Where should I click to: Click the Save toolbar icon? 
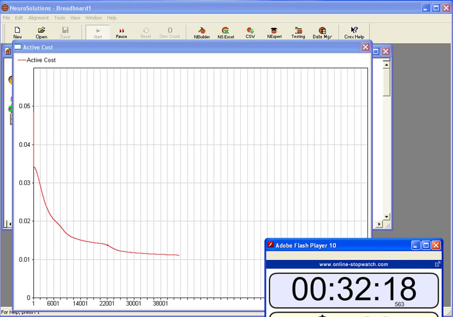[x=65, y=32]
